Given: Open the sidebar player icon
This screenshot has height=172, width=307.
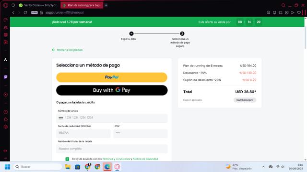Looking at the screenshot, I should coord(5,95).
